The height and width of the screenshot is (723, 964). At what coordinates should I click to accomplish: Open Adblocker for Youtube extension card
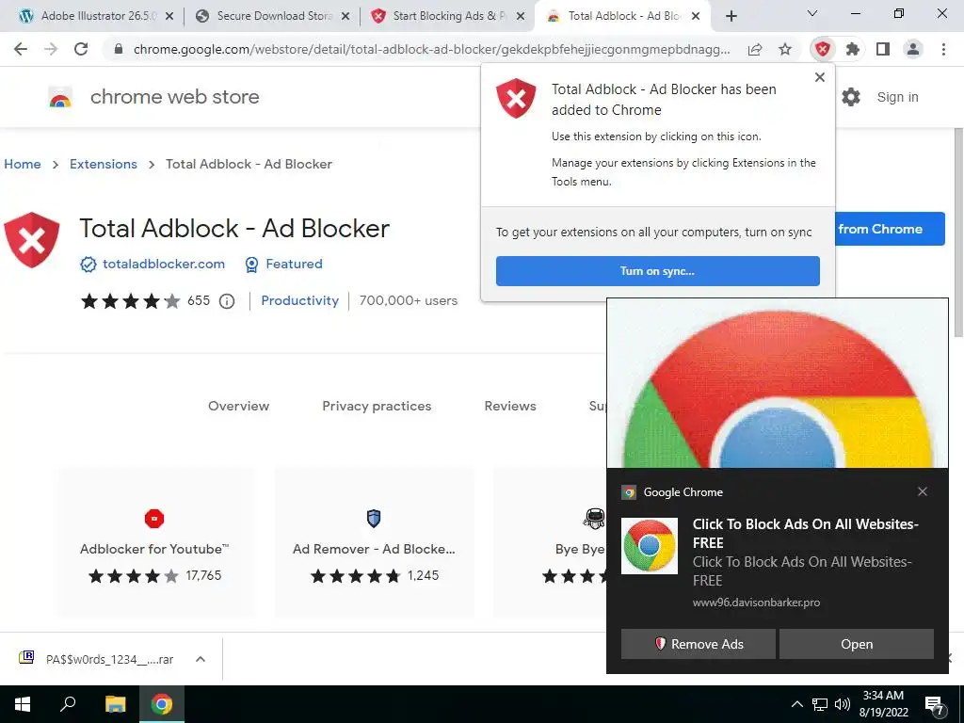(x=154, y=542)
